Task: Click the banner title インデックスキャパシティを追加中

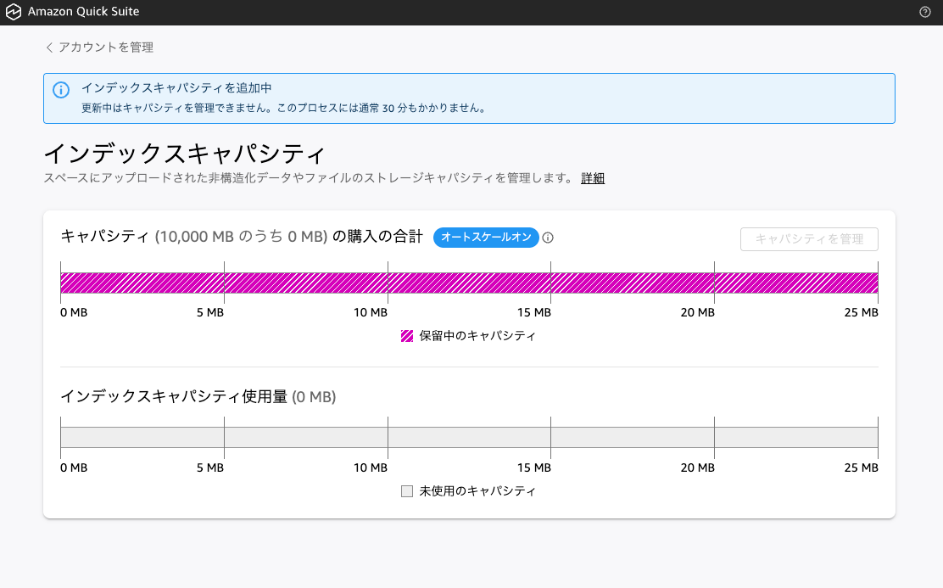Action: point(176,87)
